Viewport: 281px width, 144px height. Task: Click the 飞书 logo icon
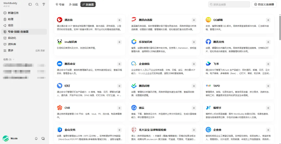(x=208, y=64)
